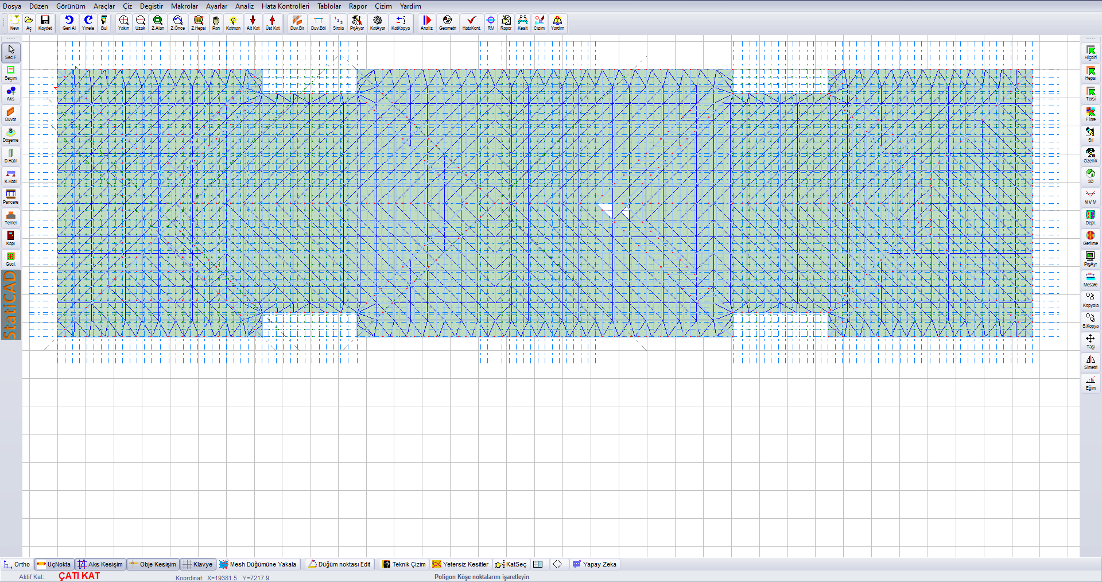
Task: Open a file with the Aç icon
Action: point(29,23)
